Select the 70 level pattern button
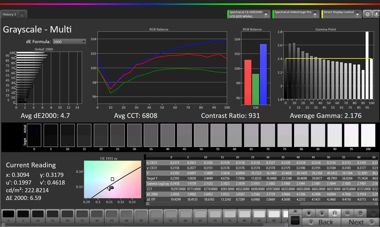Screen dimensions: 380x227 click(215, 216)
